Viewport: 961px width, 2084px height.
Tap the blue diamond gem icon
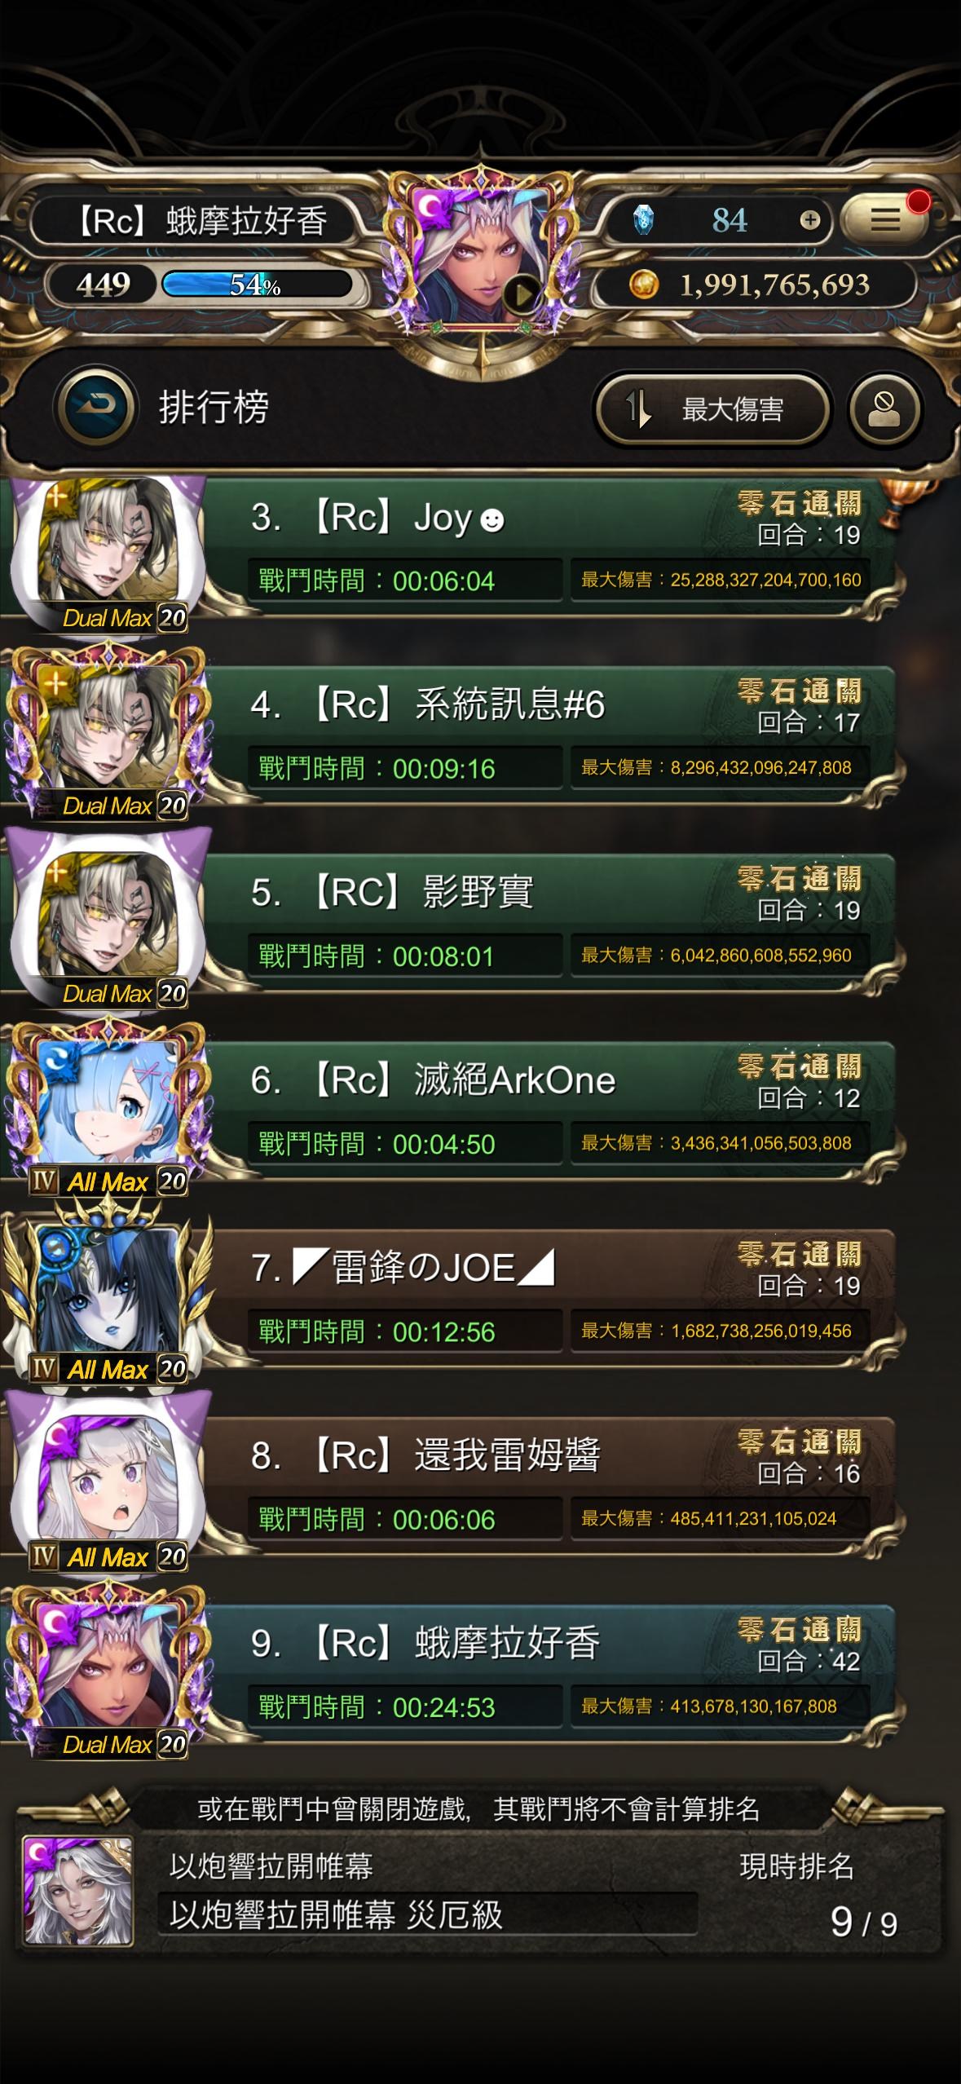pyautogui.click(x=644, y=219)
